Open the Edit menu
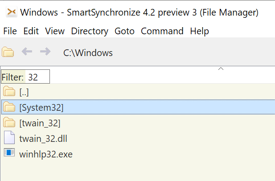The image size is (275, 181). (x=31, y=31)
